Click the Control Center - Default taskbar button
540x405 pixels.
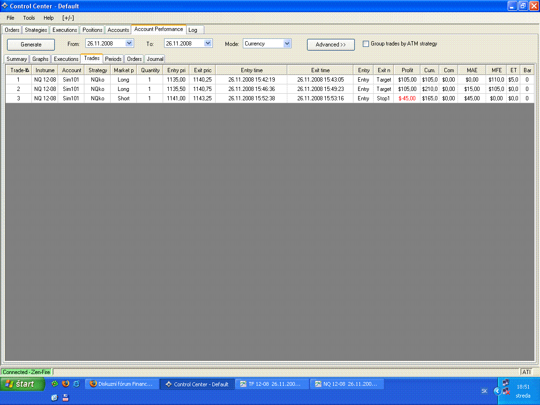(197, 384)
